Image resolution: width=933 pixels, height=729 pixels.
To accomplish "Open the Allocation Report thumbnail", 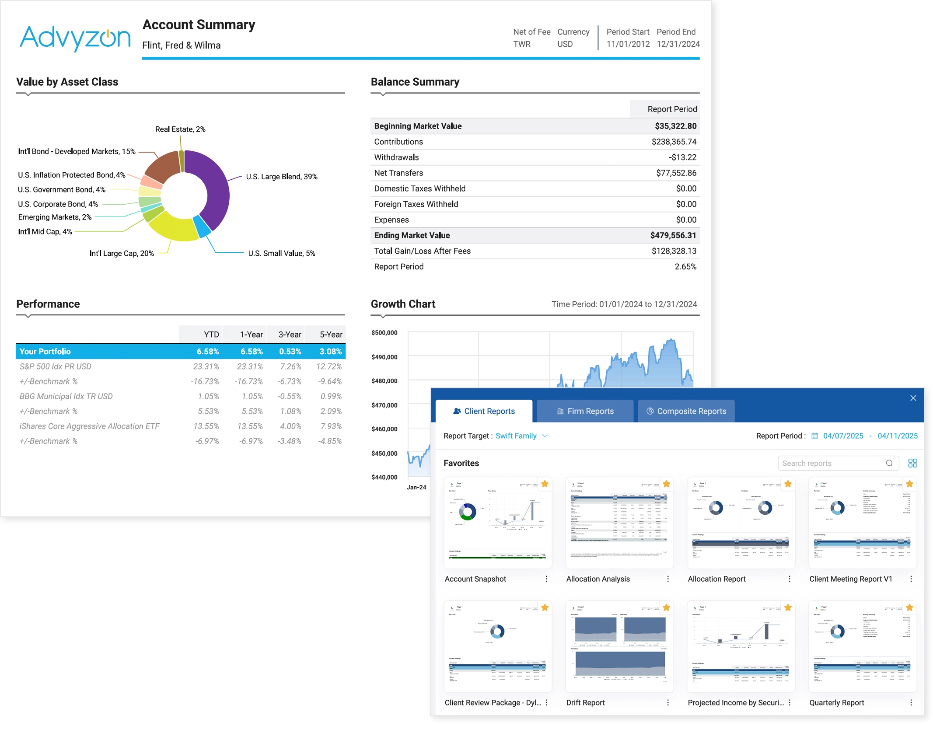I will click(741, 523).
